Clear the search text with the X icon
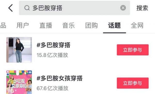 pyautogui.click(x=123, y=8)
